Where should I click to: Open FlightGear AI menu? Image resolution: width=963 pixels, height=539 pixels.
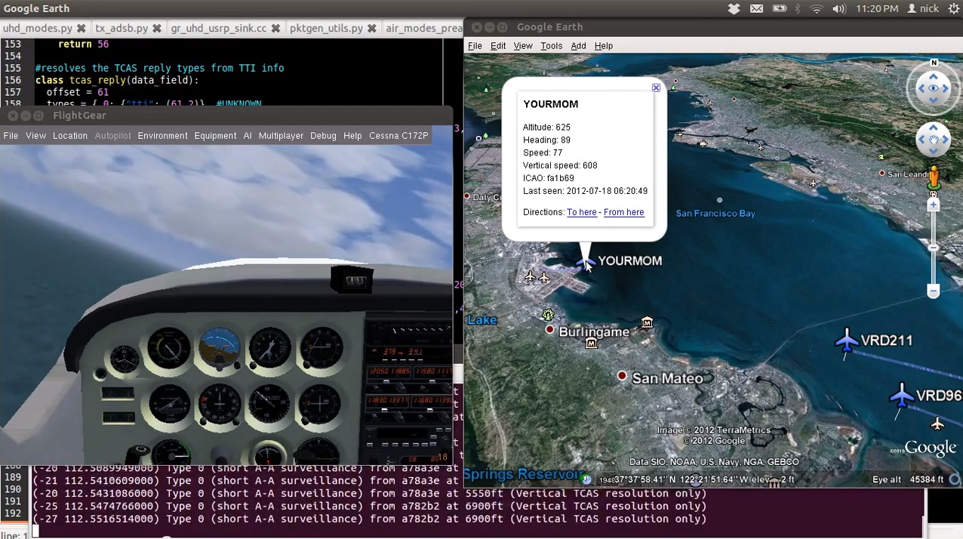point(247,136)
